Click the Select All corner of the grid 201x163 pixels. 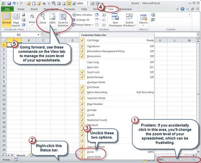pyautogui.click(x=4, y=40)
